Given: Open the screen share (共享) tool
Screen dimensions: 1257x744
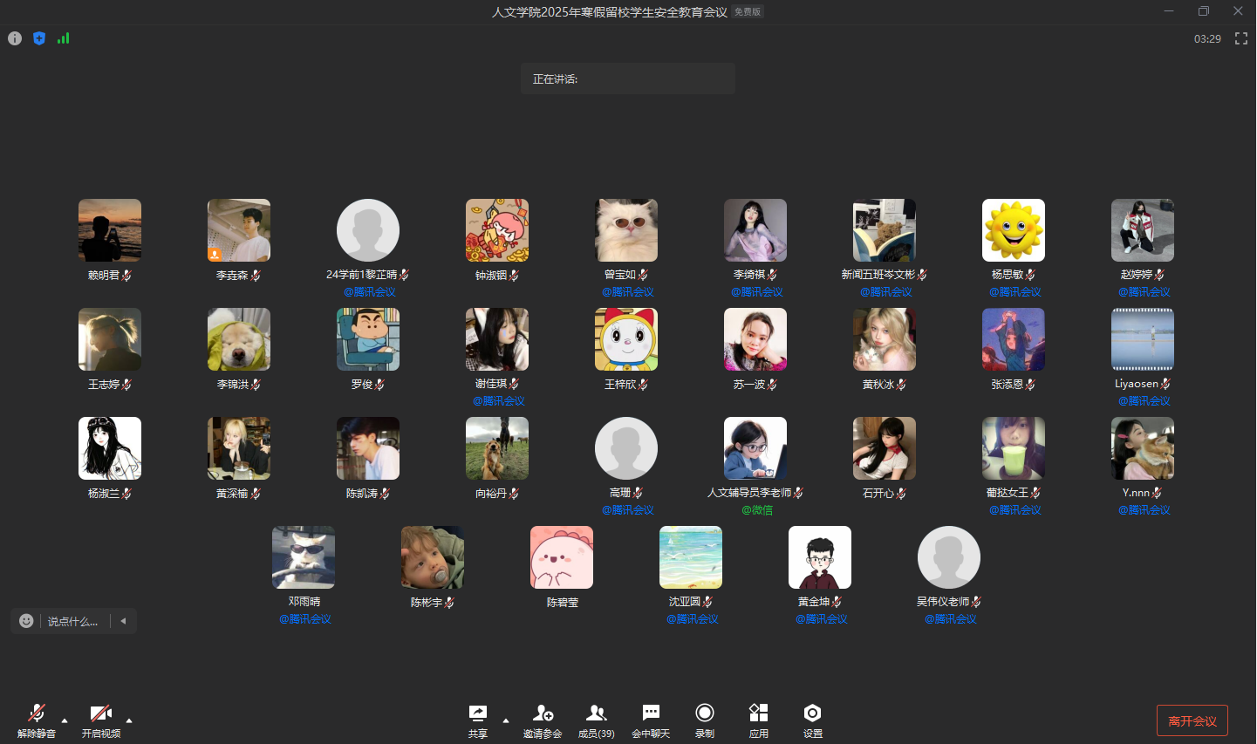Looking at the screenshot, I should click(x=477, y=720).
